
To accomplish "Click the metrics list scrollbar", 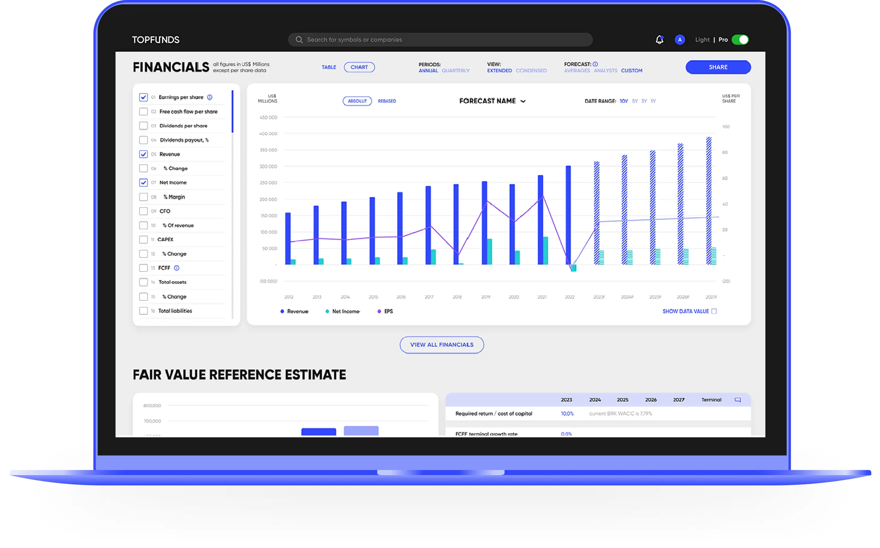I will click(232, 112).
